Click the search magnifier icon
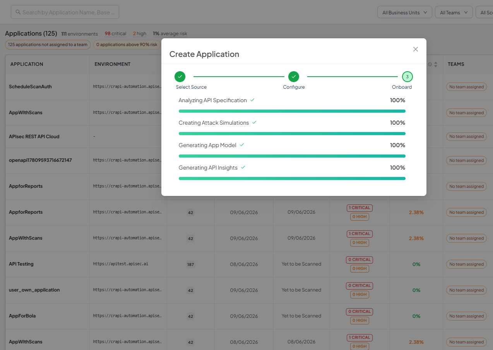The image size is (493, 350). point(18,12)
